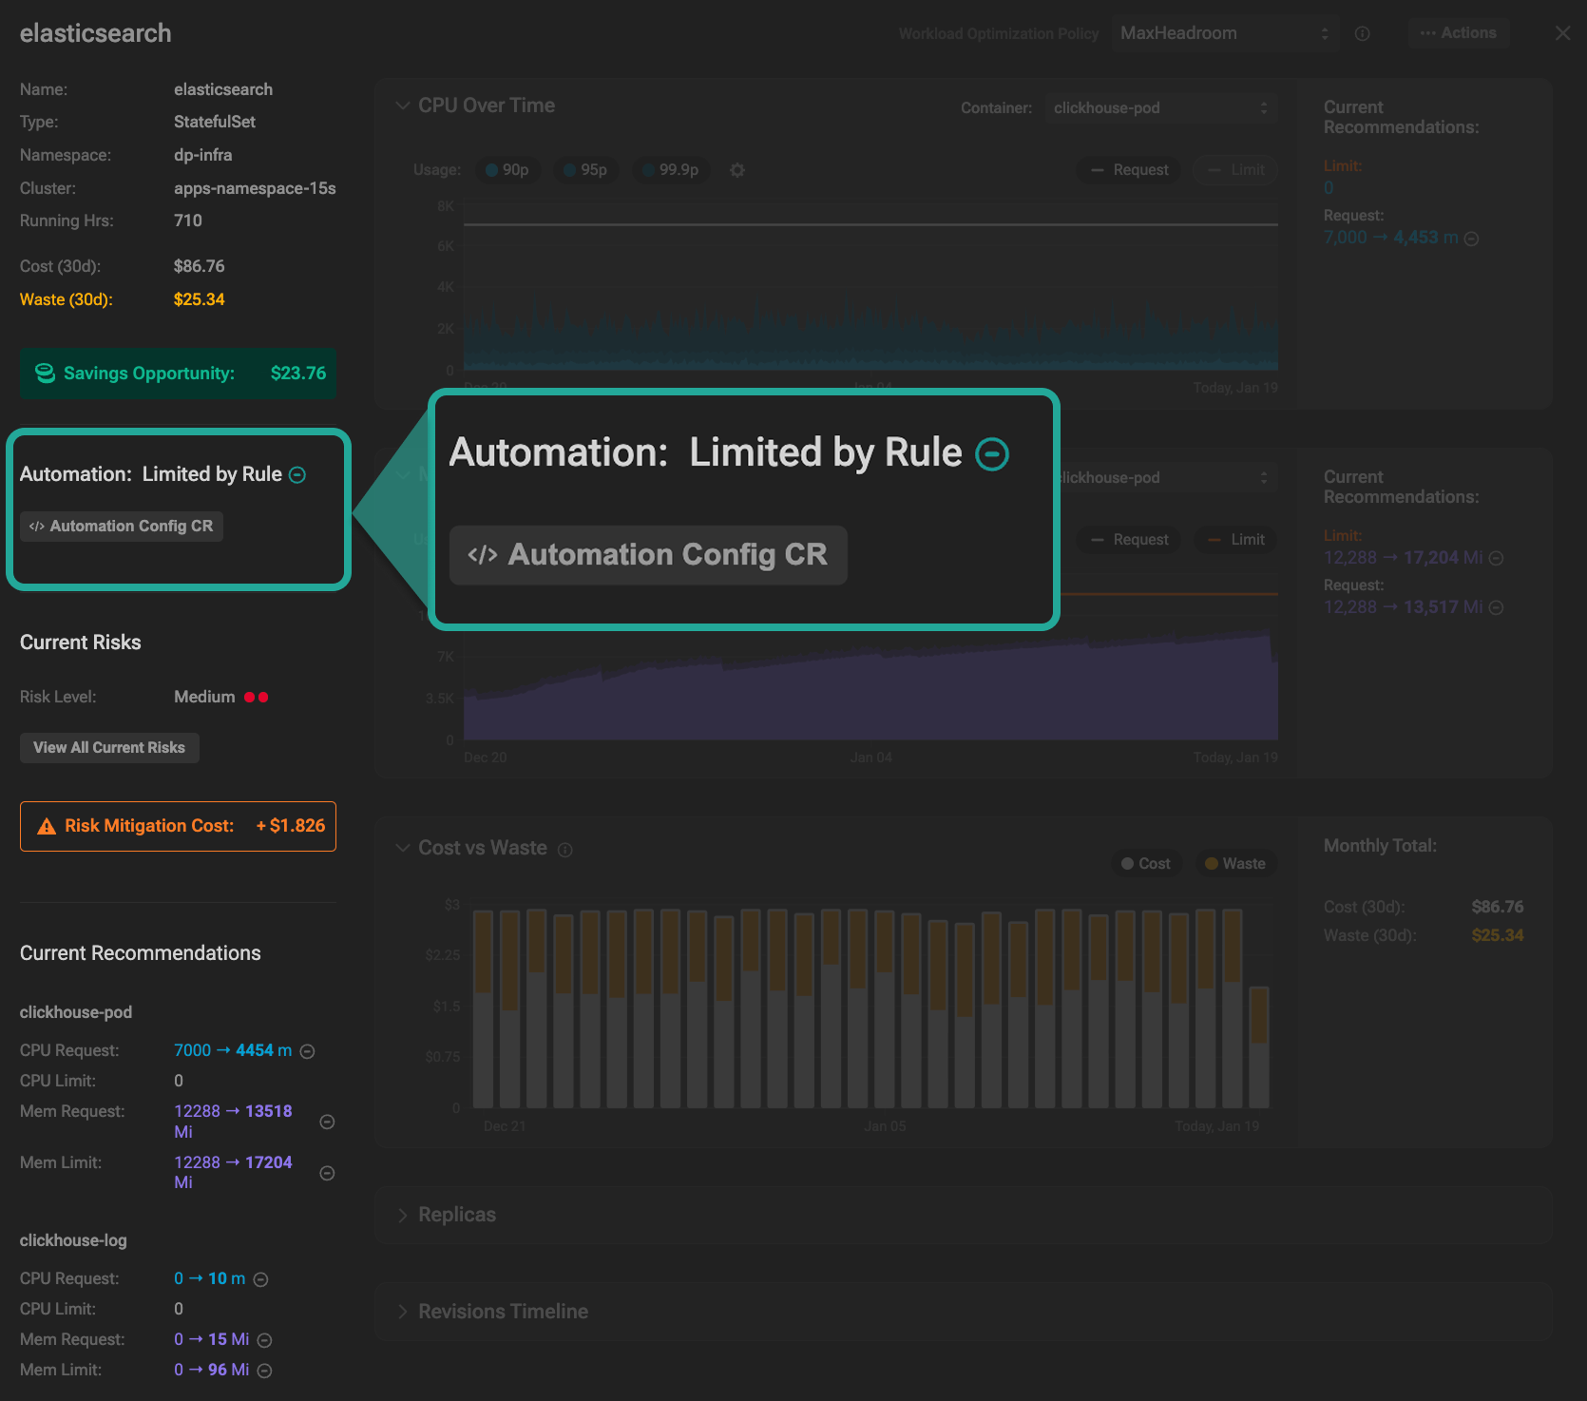Toggle Request line in the memory chart
The image size is (1587, 1401).
[1129, 540]
